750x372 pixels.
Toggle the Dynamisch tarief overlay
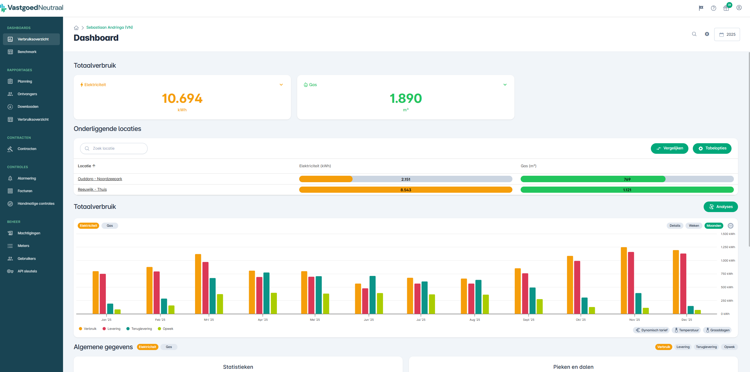[x=651, y=330]
